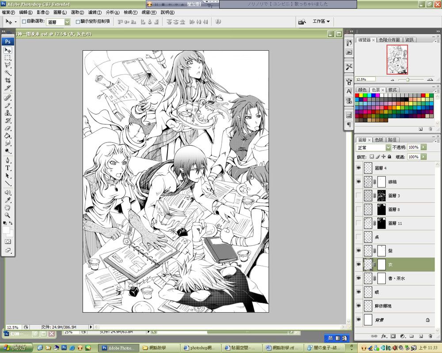This screenshot has width=442, height=353.
Task: Open the Paragraph panel icon
Action: point(349,124)
